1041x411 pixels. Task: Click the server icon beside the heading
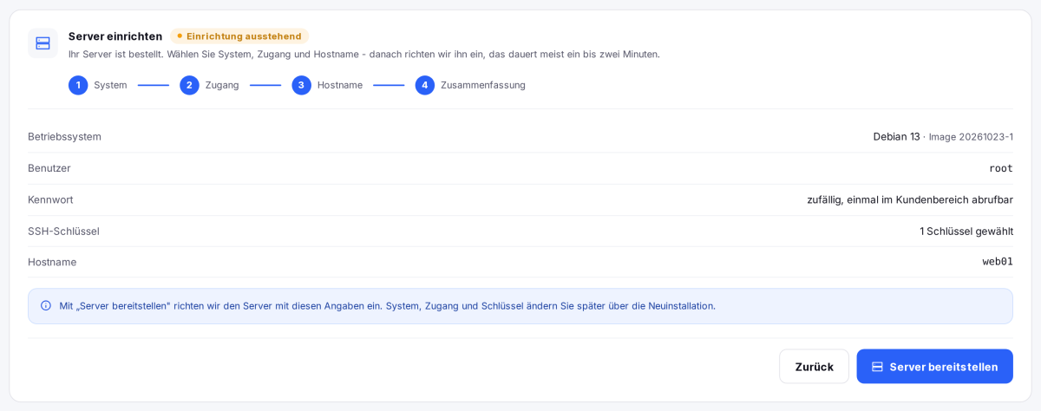[43, 43]
